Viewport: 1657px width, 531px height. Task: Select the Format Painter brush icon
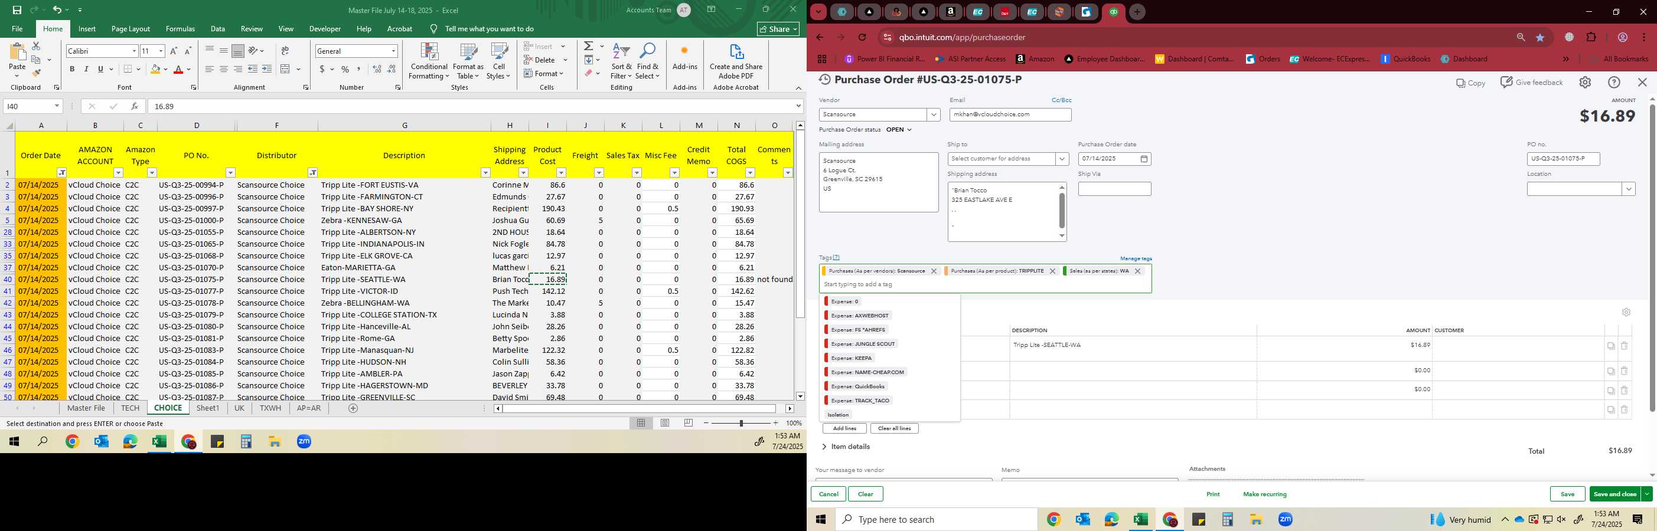[x=36, y=73]
